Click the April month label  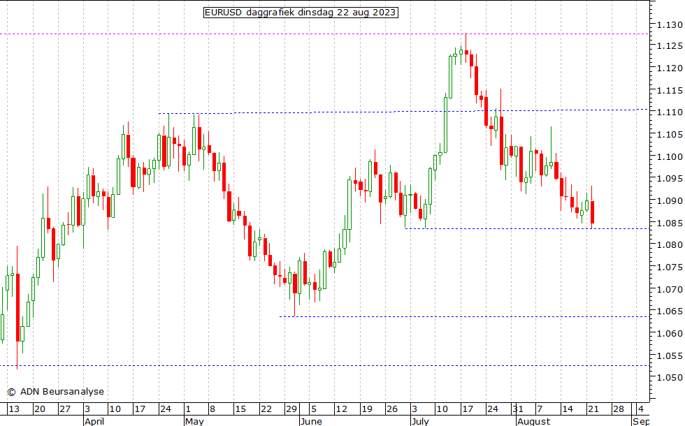[94, 421]
